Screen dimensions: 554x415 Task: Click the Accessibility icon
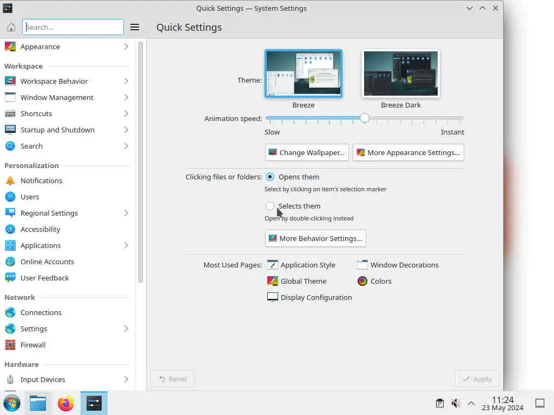pyautogui.click(x=10, y=229)
